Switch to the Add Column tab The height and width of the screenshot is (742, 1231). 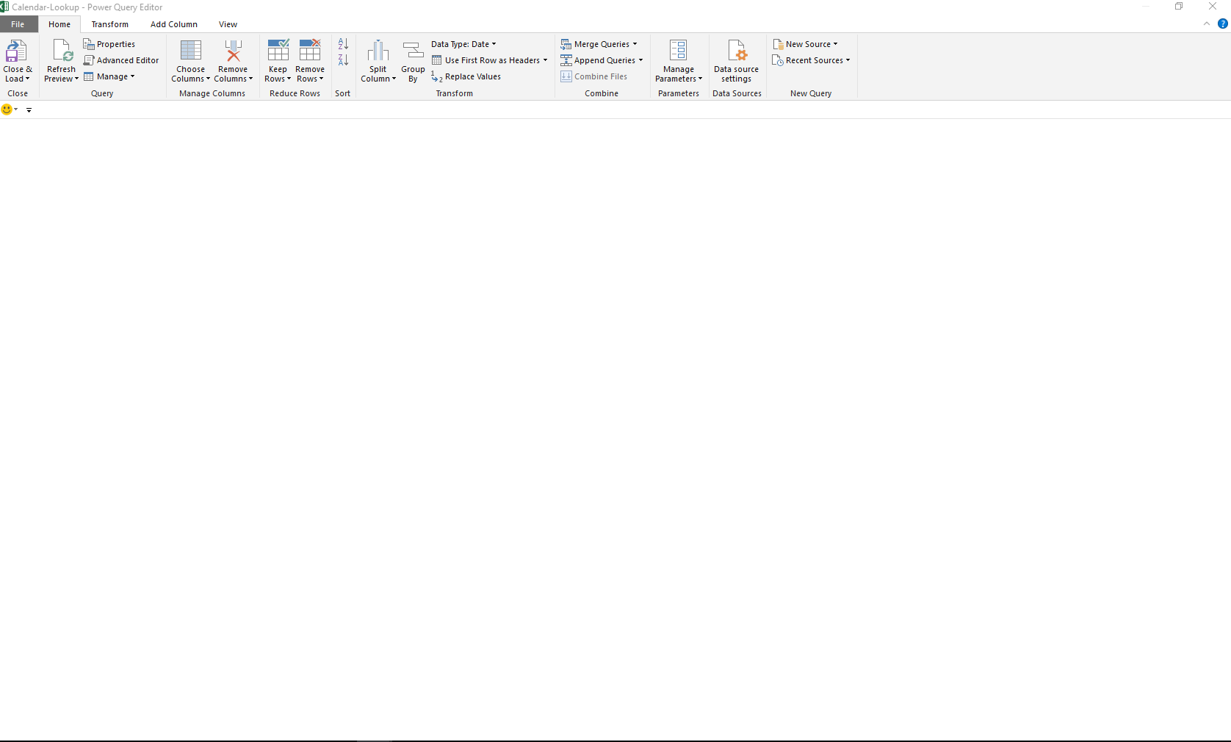tap(174, 24)
